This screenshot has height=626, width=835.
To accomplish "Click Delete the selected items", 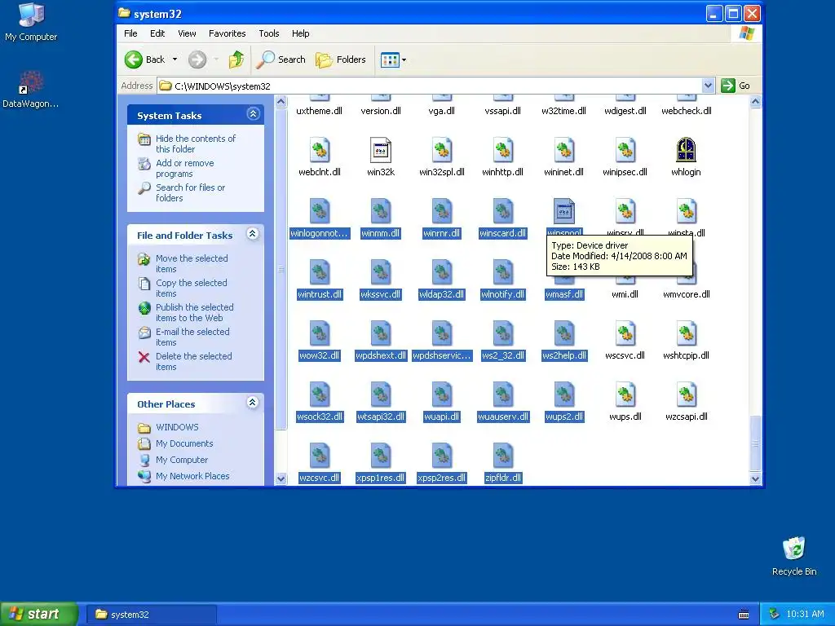I will [193, 361].
